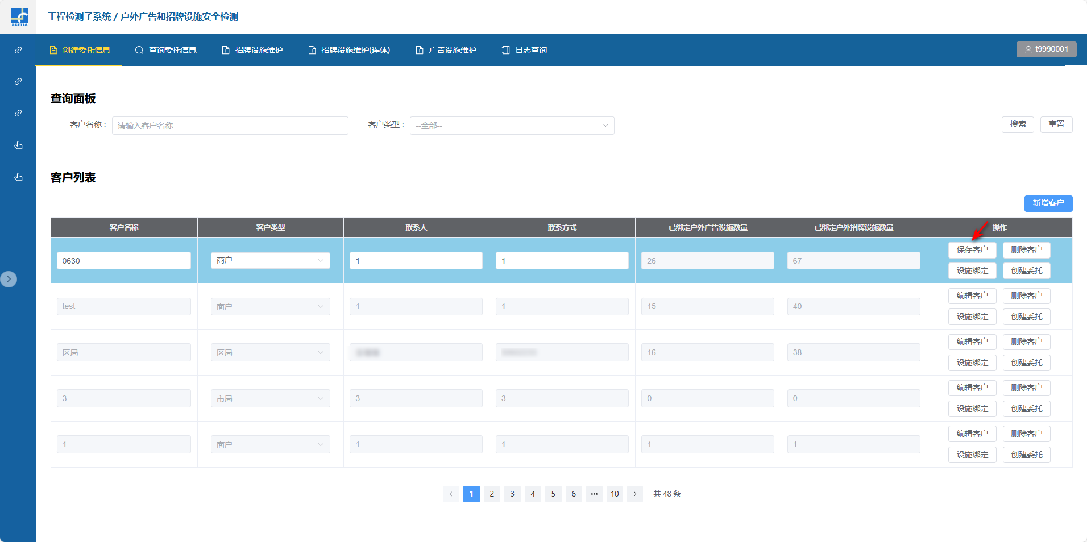Open the t9990001 user account button
Viewport: 1087px width, 542px height.
[1046, 49]
